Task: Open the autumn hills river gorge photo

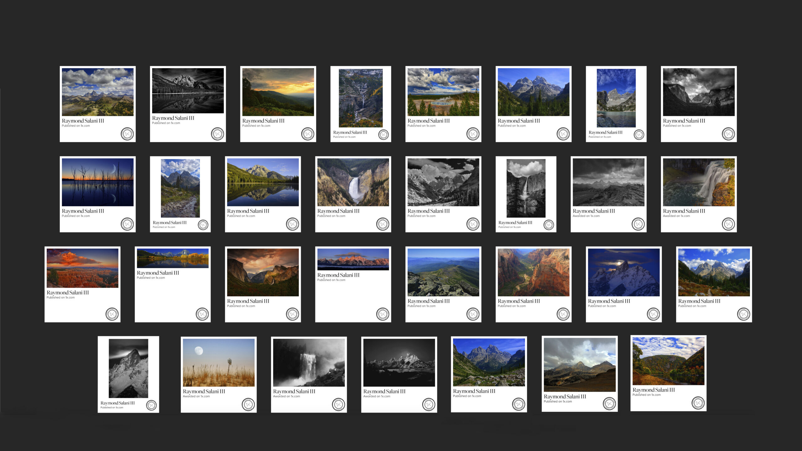Action: click(669, 361)
